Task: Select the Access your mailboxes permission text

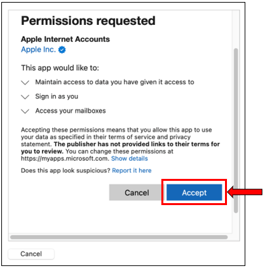Action: pyautogui.click(x=70, y=111)
